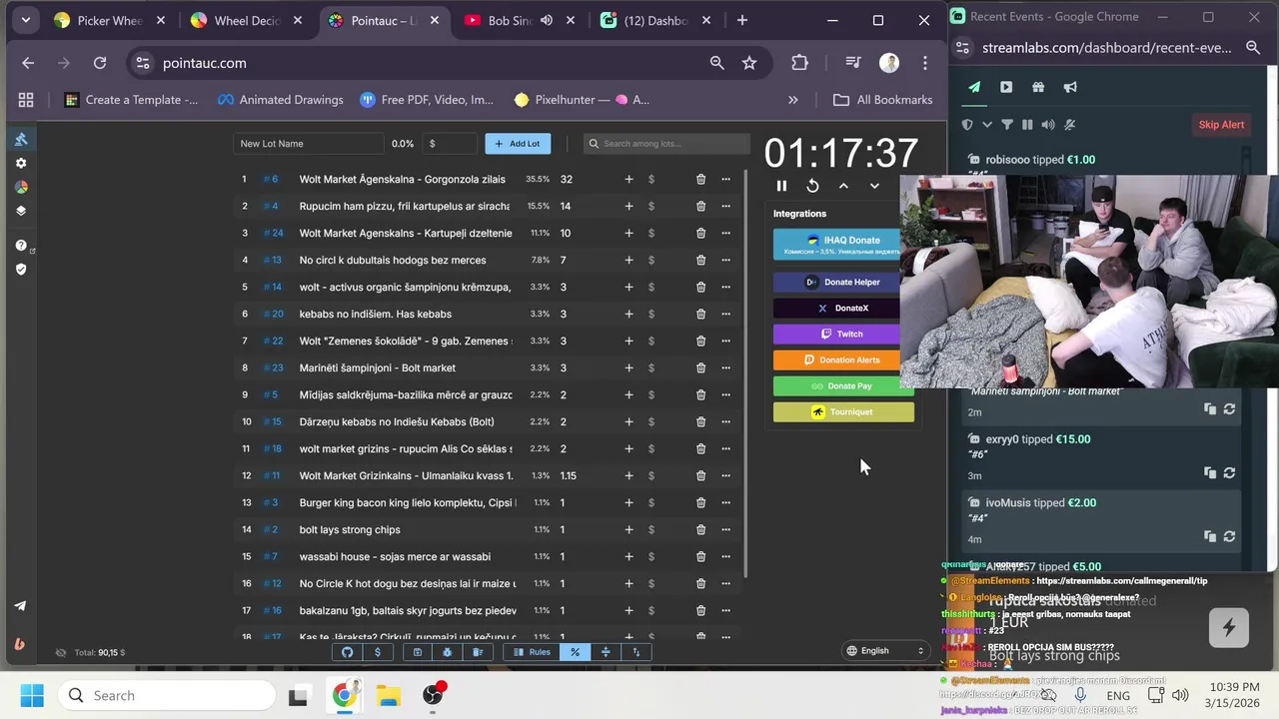
Task: Open the colored wheel icon in sidebar
Action: point(20,187)
